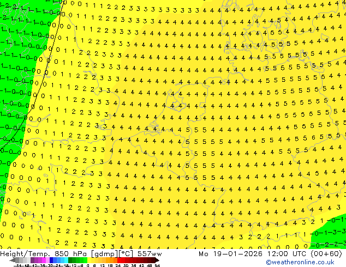Click the dark maroon right arrow legend end
The height and width of the screenshot is (267, 346).
(x=157, y=260)
